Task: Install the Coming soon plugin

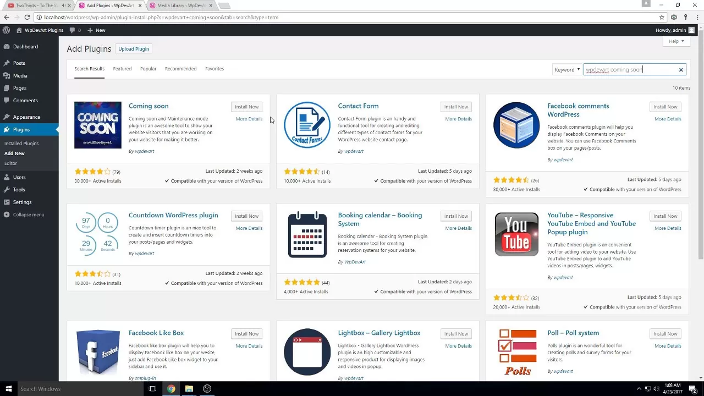Action: (246, 107)
